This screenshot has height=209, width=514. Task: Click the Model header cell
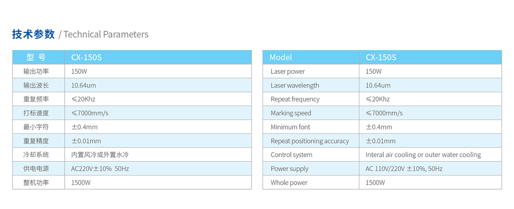[x=281, y=57]
